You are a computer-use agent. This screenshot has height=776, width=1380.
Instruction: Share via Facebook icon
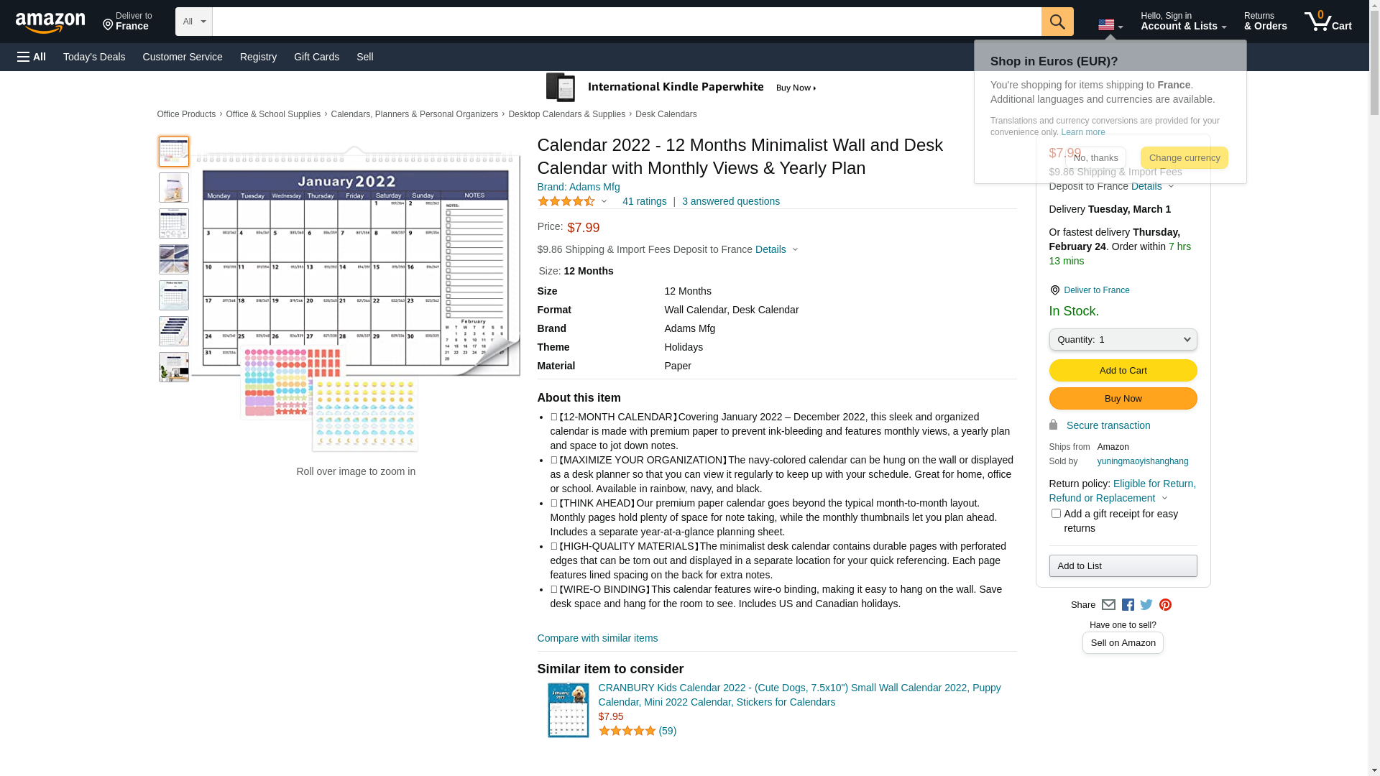tap(1127, 605)
